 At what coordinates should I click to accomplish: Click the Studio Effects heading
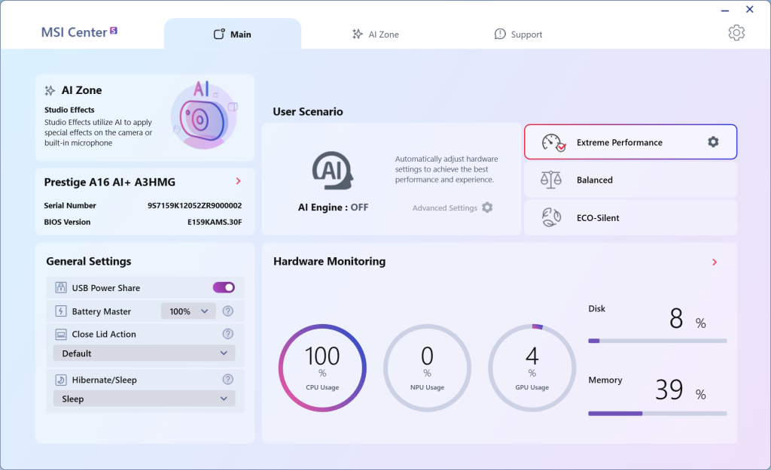(x=69, y=110)
